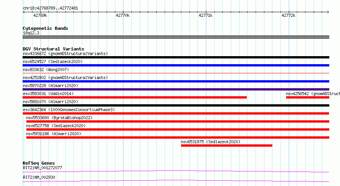The width and height of the screenshot is (340, 186).
Task: Click the 42770k ruler tick label
Action: (x=123, y=15)
